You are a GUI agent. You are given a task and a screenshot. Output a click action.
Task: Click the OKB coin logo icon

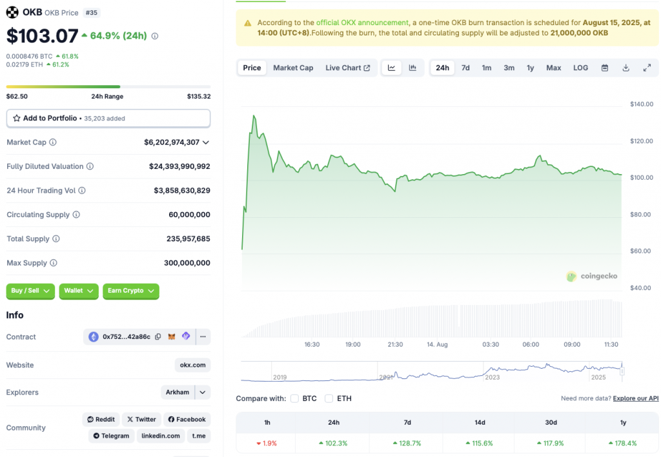coord(12,13)
